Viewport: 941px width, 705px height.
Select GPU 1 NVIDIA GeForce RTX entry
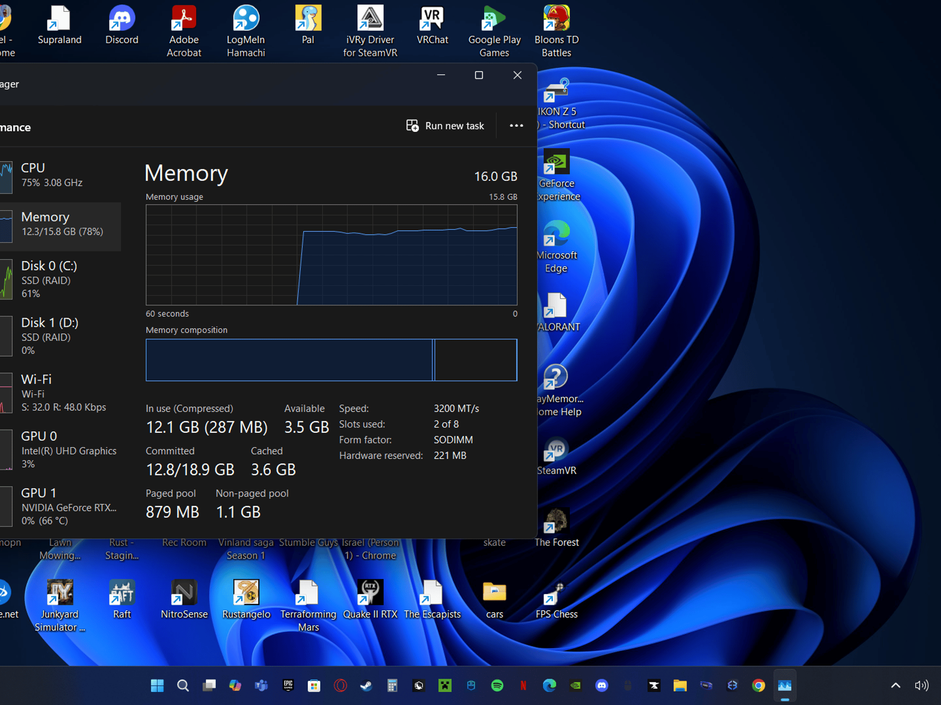pos(61,507)
